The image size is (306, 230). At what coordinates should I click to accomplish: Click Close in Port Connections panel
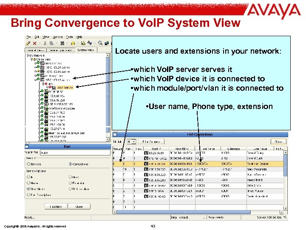(x=278, y=141)
